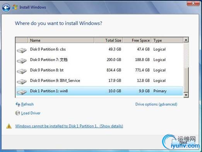Open Drive options (advanced) link
Screen dimensions: 202x152
pyautogui.click(x=156, y=104)
